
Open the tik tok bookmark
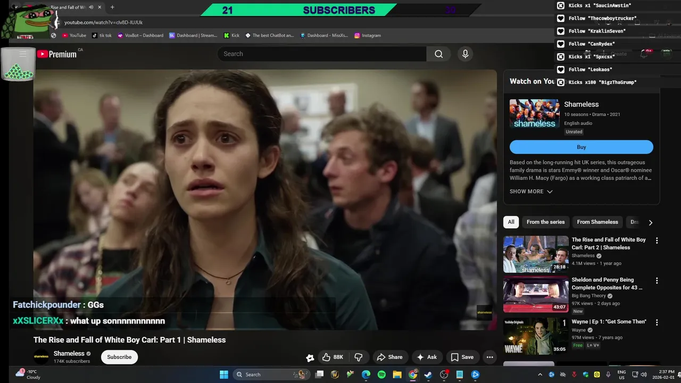[102, 35]
